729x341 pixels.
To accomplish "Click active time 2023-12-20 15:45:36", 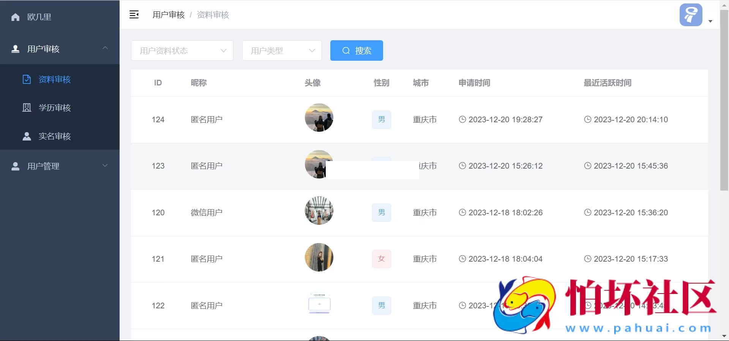I will [x=631, y=166].
